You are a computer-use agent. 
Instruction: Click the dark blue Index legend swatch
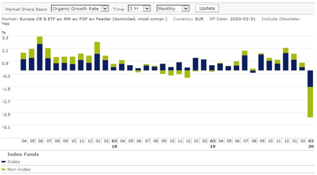[x=3, y=162]
